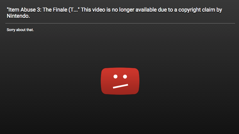Click the red sad-face YouTube icon
The width and height of the screenshot is (239, 134).
[120, 81]
